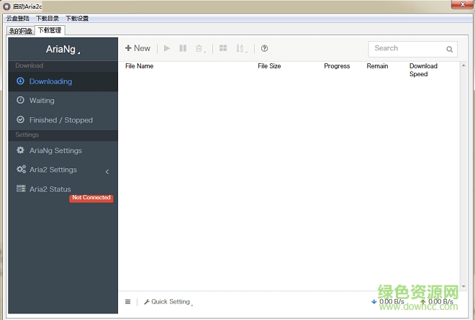Pause selected tasks with pause icon
The width and height of the screenshot is (475, 320).
click(183, 48)
